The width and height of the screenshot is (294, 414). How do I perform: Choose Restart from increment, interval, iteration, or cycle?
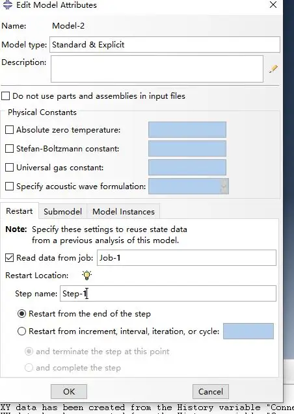click(21, 331)
